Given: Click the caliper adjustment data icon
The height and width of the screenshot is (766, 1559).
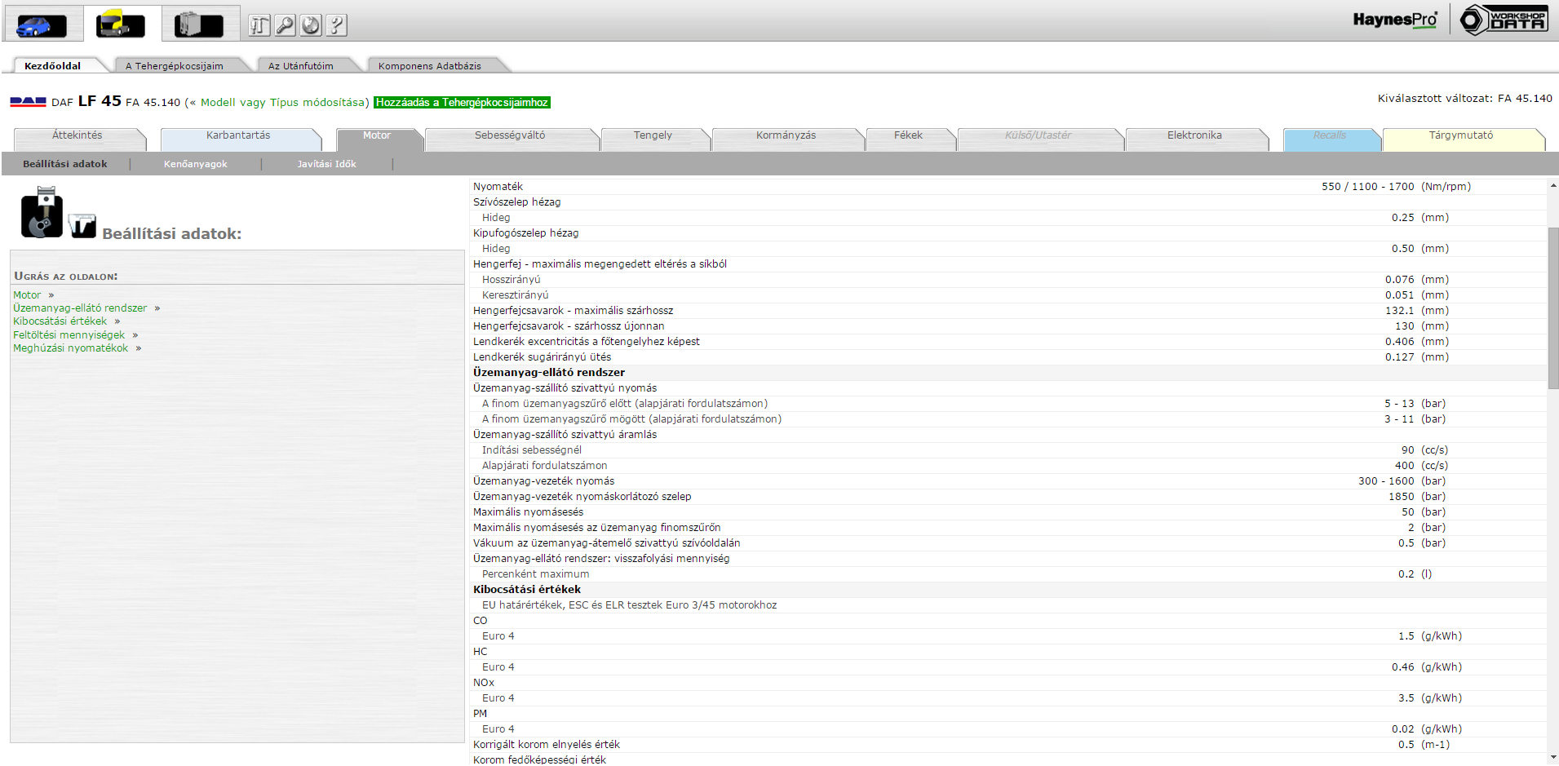Looking at the screenshot, I should click(82, 226).
